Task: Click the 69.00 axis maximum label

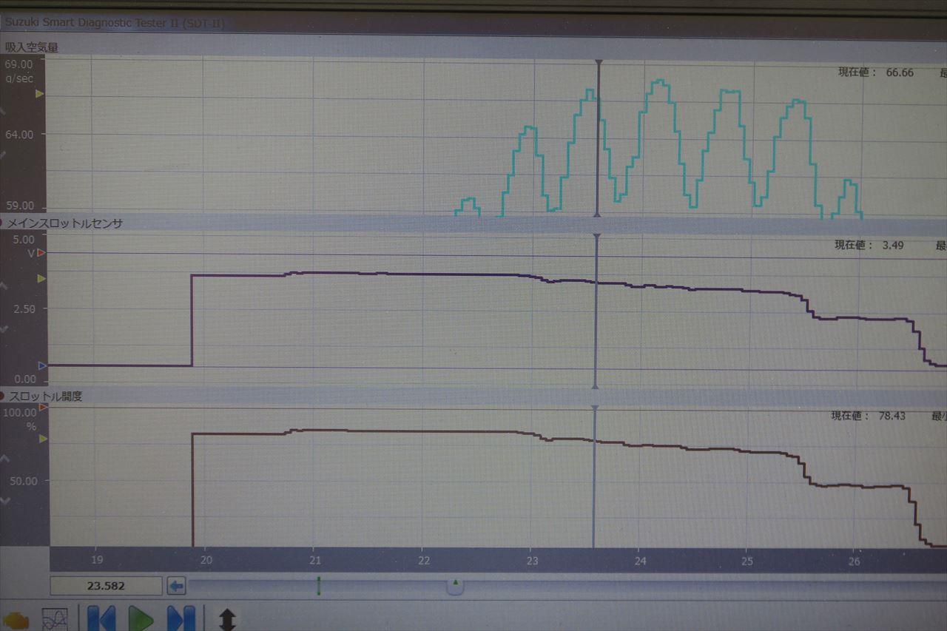Action: [20, 64]
